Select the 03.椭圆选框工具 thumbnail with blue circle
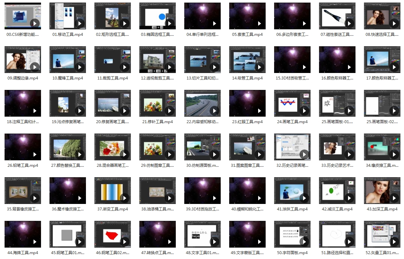This screenshot has width=404, height=259. 158,16
